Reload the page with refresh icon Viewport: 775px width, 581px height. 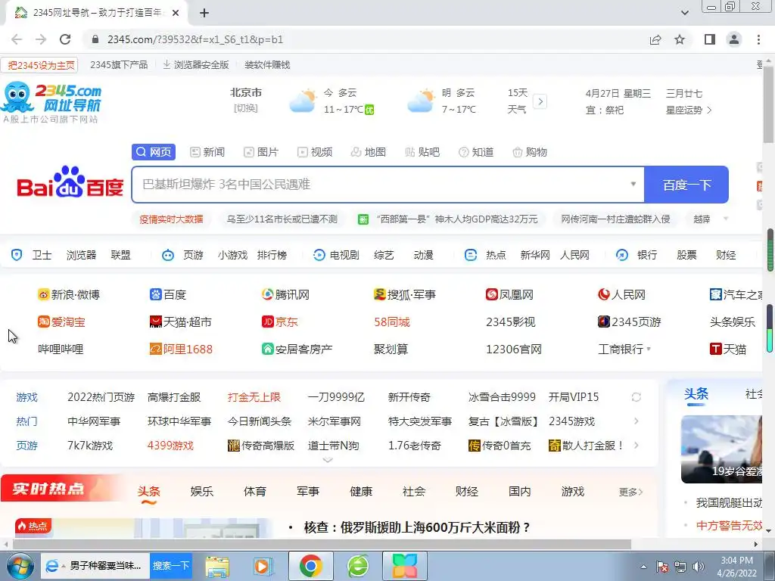click(65, 39)
